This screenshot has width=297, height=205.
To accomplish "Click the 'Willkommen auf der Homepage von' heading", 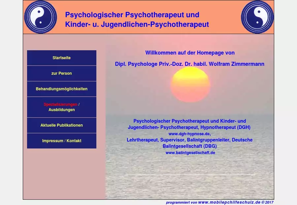I will (190, 53).
